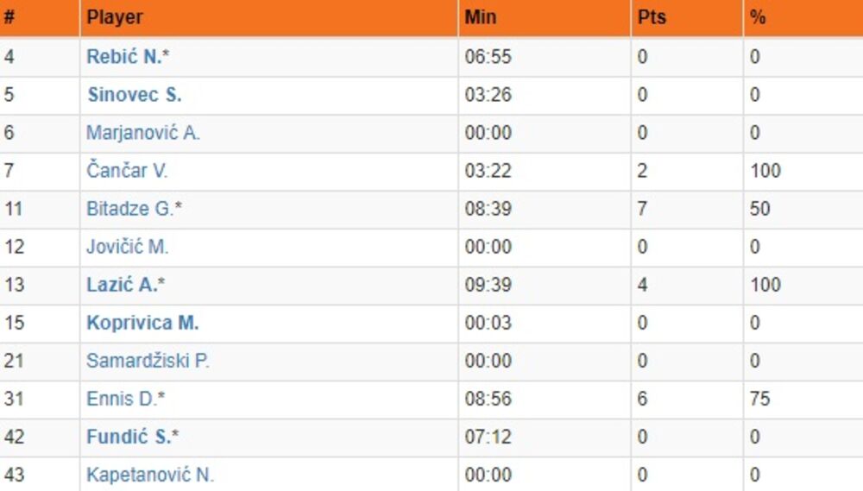This screenshot has height=491, width=863.
Task: Sort by the Pts column header
Action: point(652,17)
